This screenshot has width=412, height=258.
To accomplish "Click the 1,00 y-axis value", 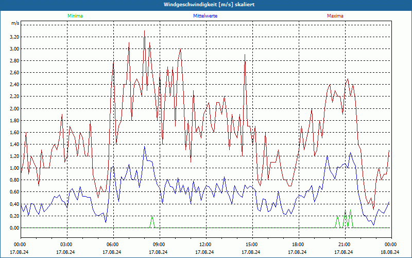I will [14, 168].
